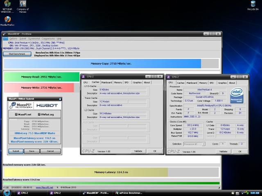
Task: Select About tab in left CPU-Z window
Action: click(x=147, y=82)
